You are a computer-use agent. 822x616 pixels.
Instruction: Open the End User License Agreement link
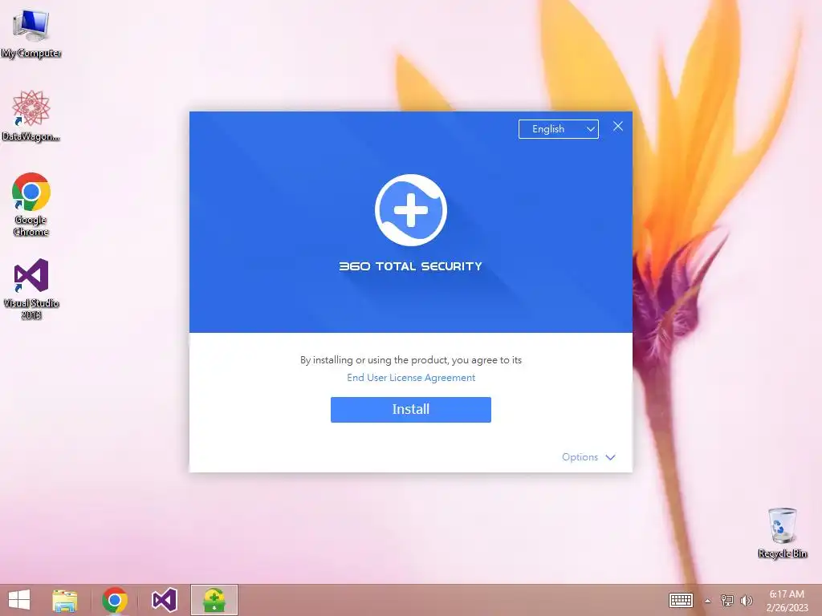(x=411, y=378)
